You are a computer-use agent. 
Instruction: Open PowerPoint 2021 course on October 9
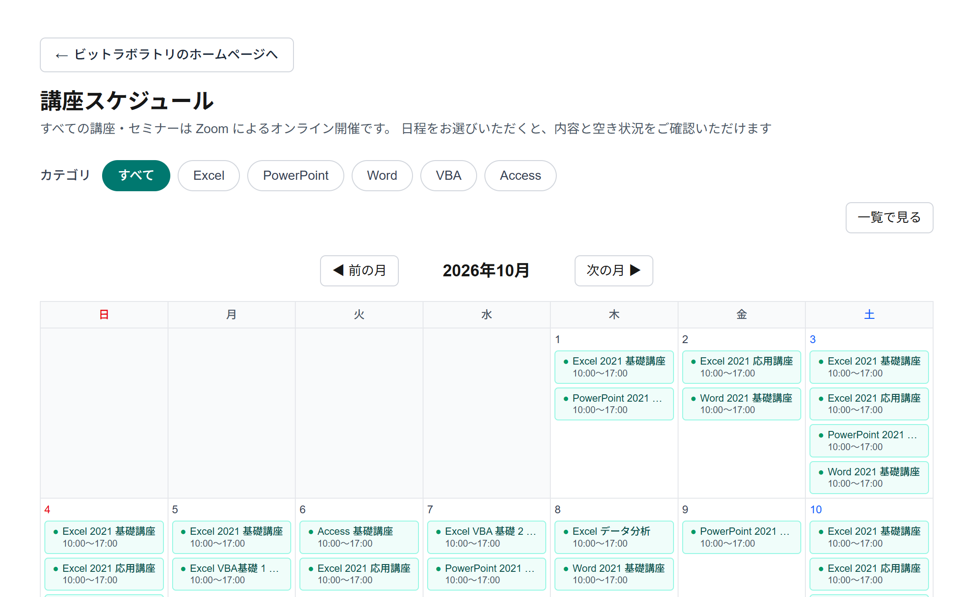(742, 537)
